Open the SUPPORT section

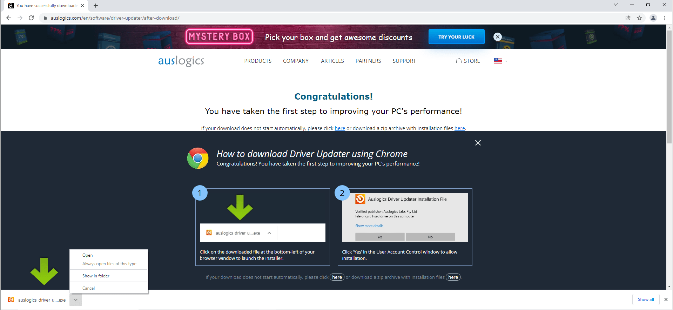(x=404, y=61)
